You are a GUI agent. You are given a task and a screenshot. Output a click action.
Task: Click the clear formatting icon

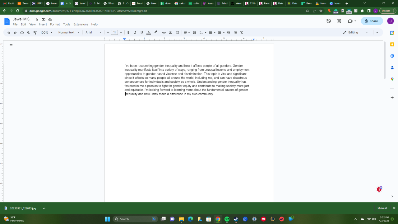point(242,32)
